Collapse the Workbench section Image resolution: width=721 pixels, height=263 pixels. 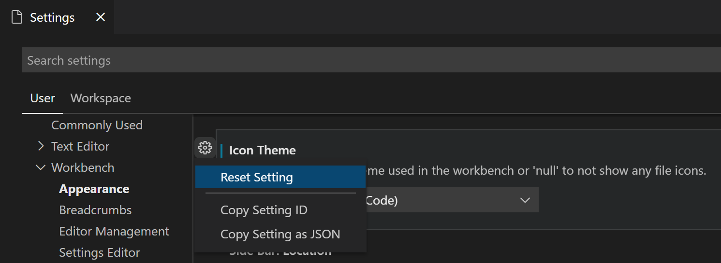(x=41, y=167)
